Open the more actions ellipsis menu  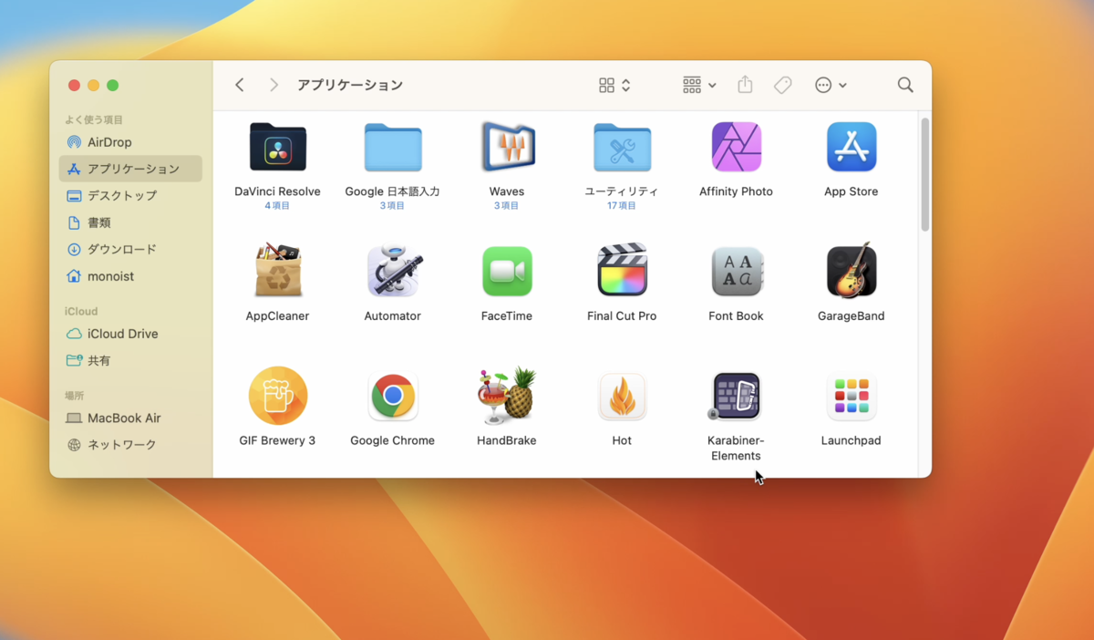point(831,85)
